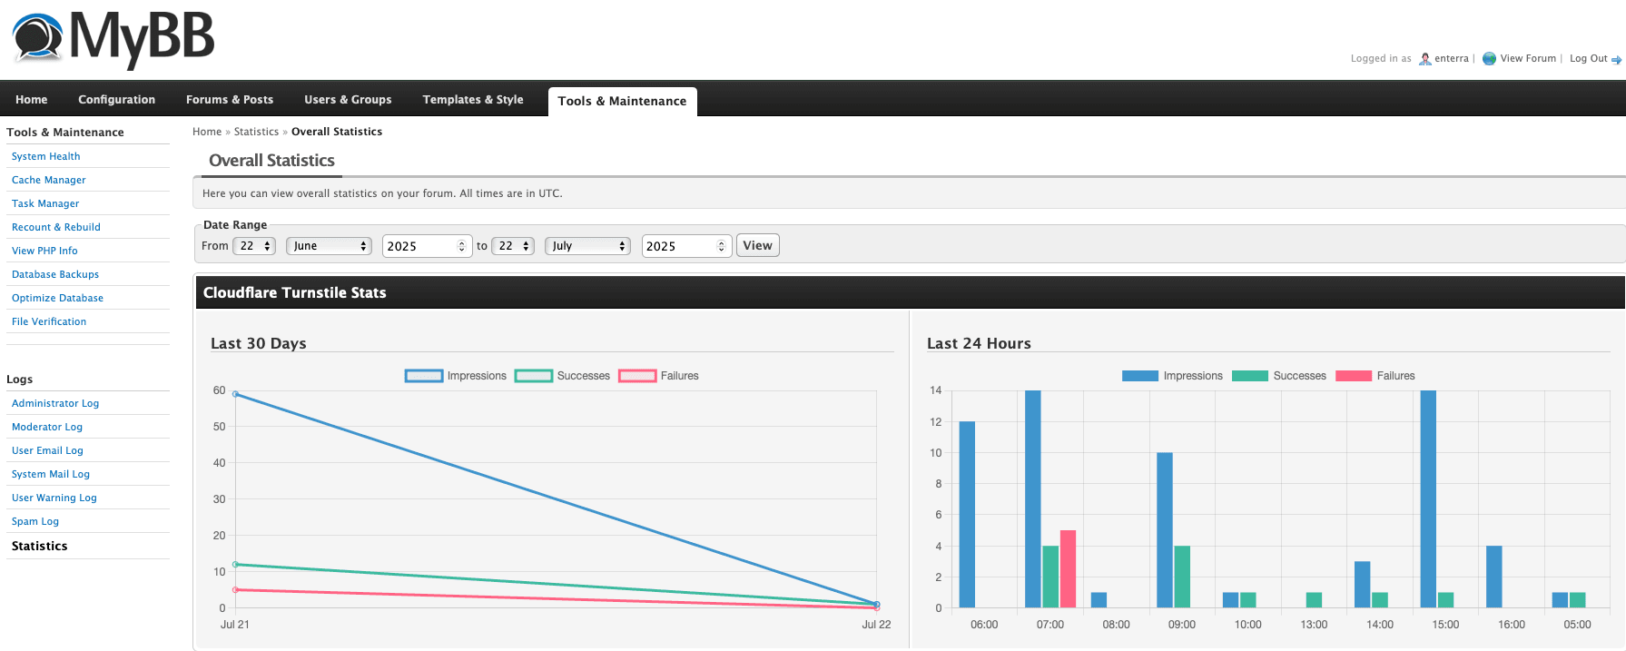Open the User Warning Log
Screen dimensions: 1626x651
click(54, 498)
